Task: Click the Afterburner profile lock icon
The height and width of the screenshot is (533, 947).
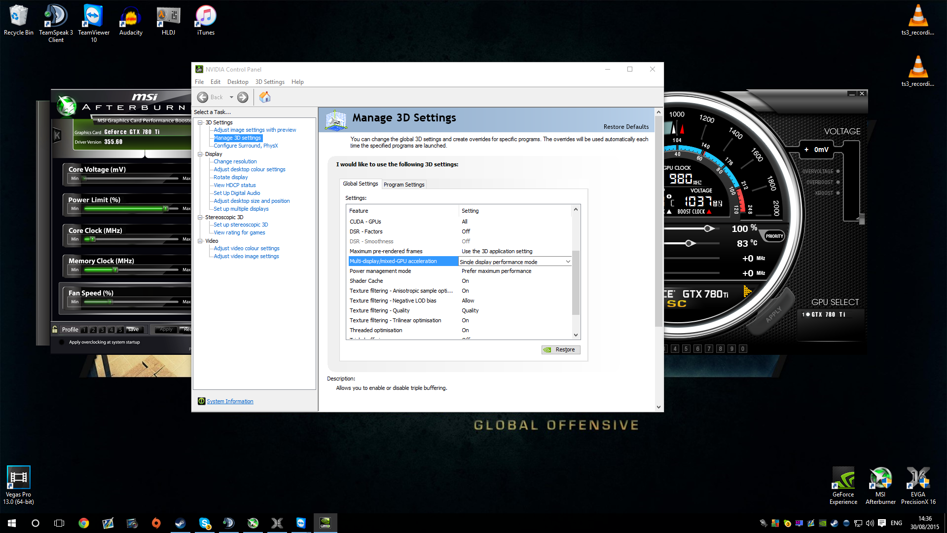Action: click(55, 329)
